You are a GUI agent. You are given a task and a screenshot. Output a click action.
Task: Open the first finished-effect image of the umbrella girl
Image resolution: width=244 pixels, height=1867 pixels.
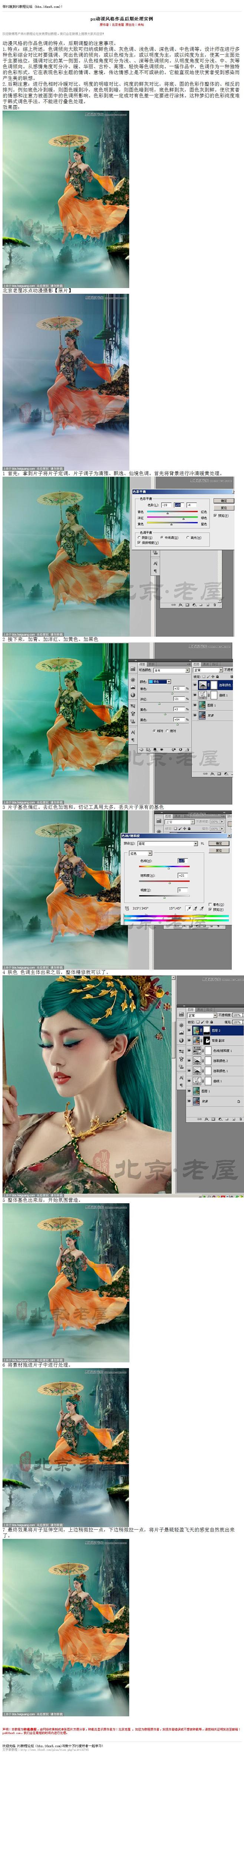point(66,198)
